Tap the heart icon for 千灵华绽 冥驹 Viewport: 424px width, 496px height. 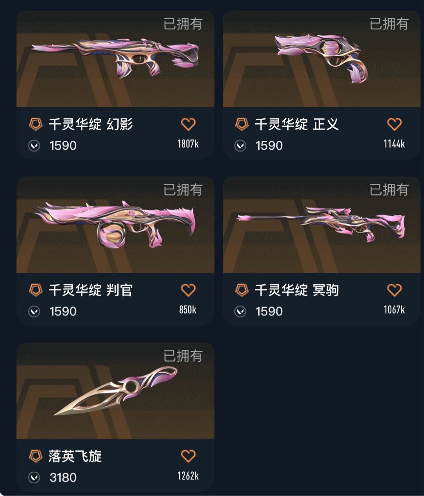(394, 290)
